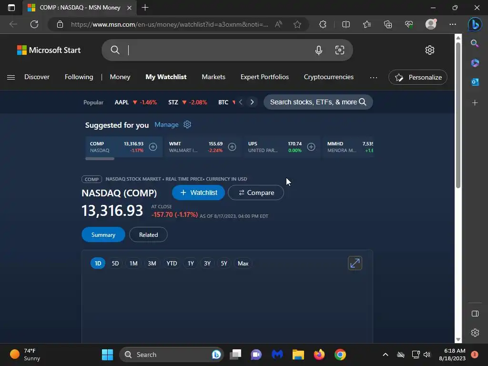Open Edge Settings and more menu
This screenshot has height=366, width=488.
[453, 24]
